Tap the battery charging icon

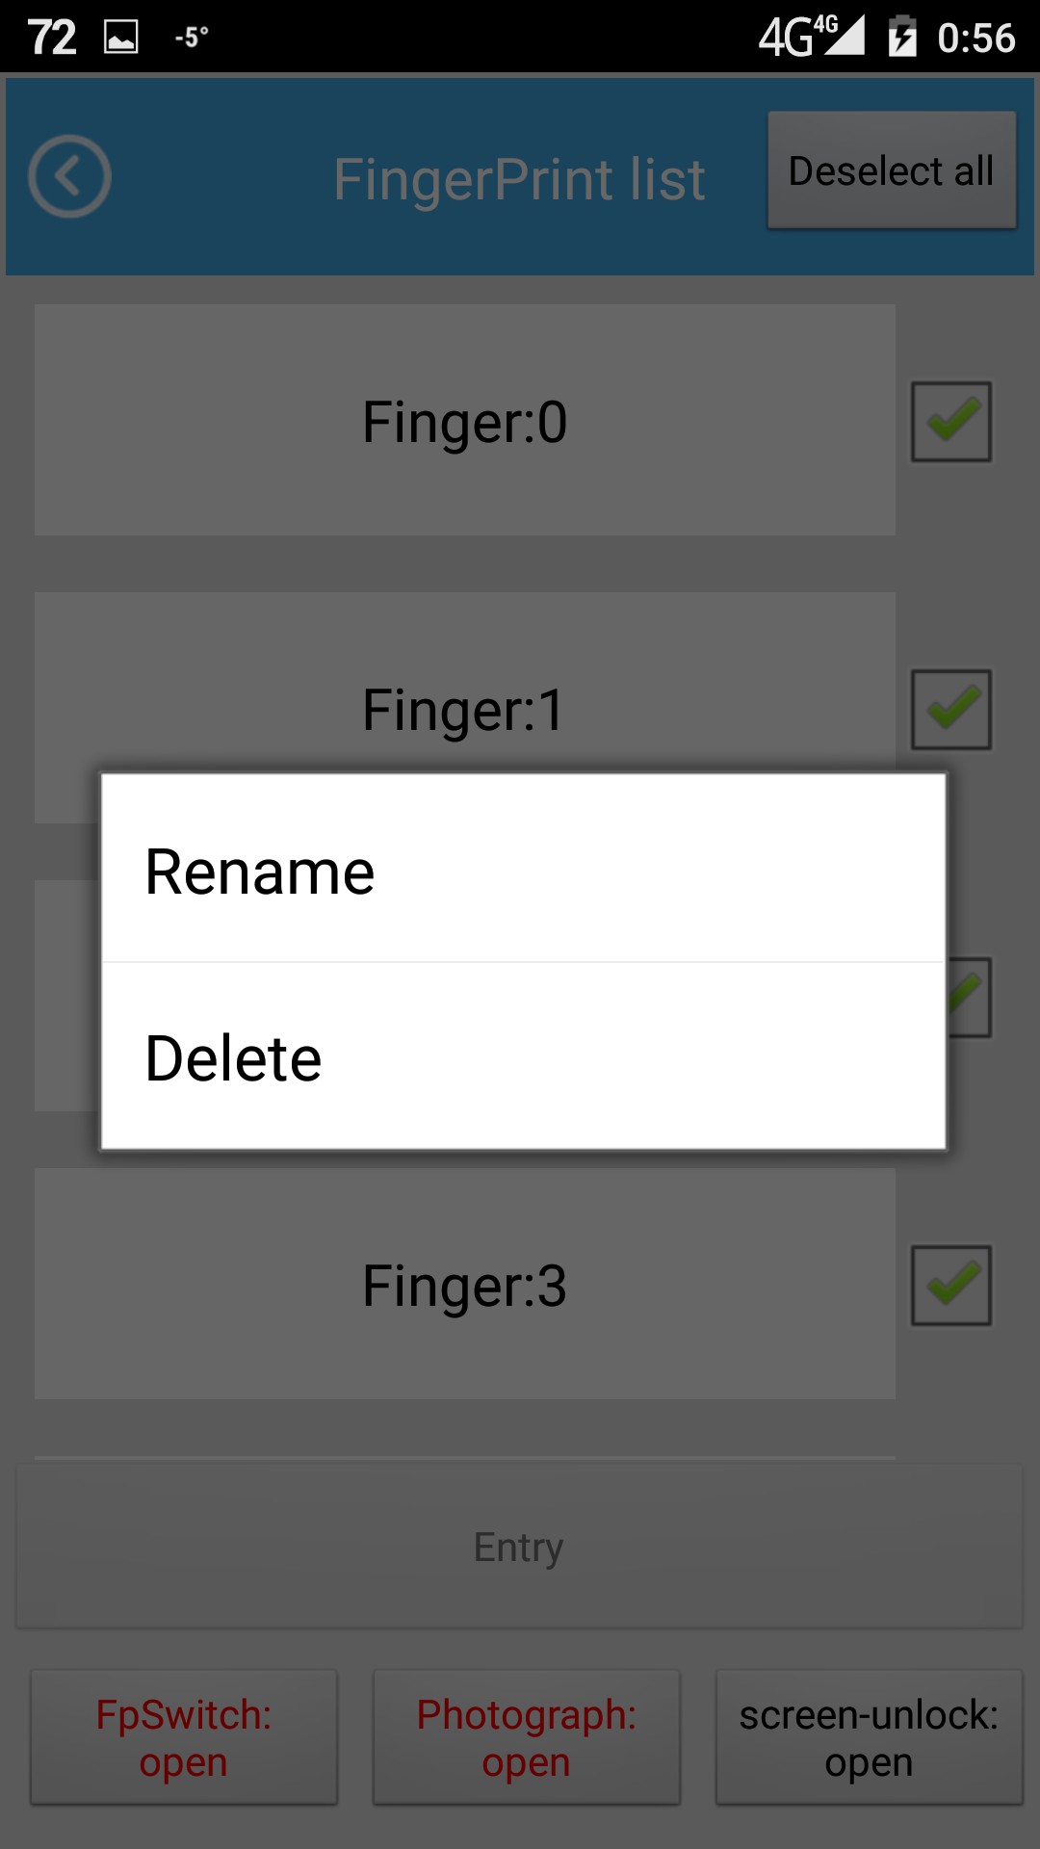[902, 37]
